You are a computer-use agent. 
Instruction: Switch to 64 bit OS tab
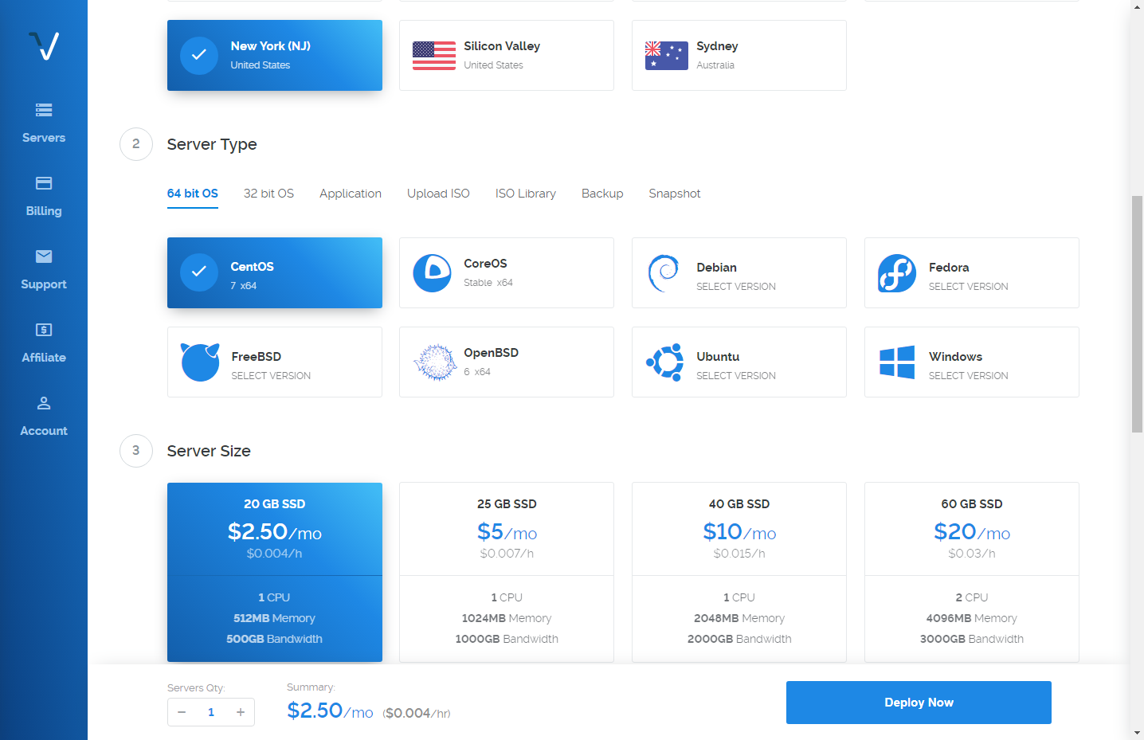pyautogui.click(x=193, y=194)
